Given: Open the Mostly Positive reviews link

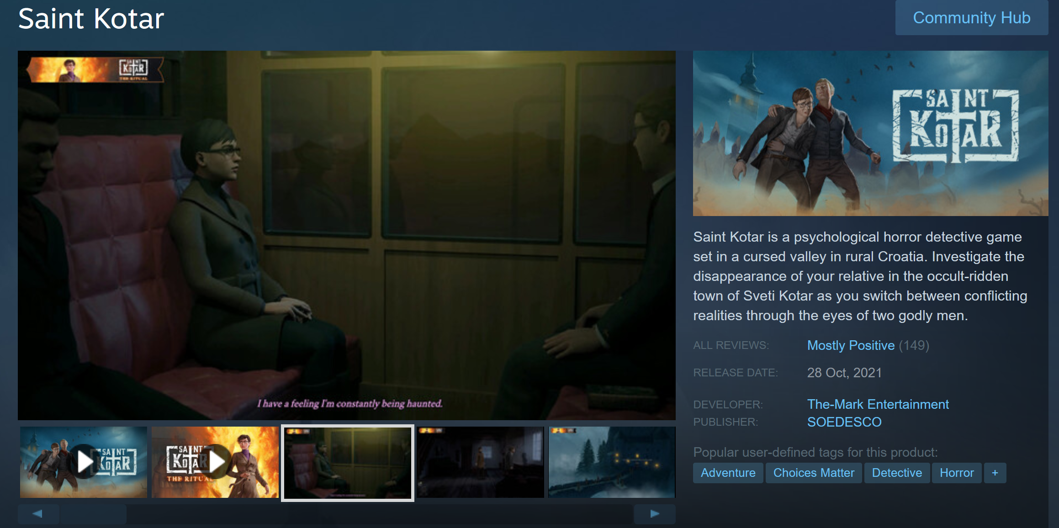Looking at the screenshot, I should click(851, 345).
